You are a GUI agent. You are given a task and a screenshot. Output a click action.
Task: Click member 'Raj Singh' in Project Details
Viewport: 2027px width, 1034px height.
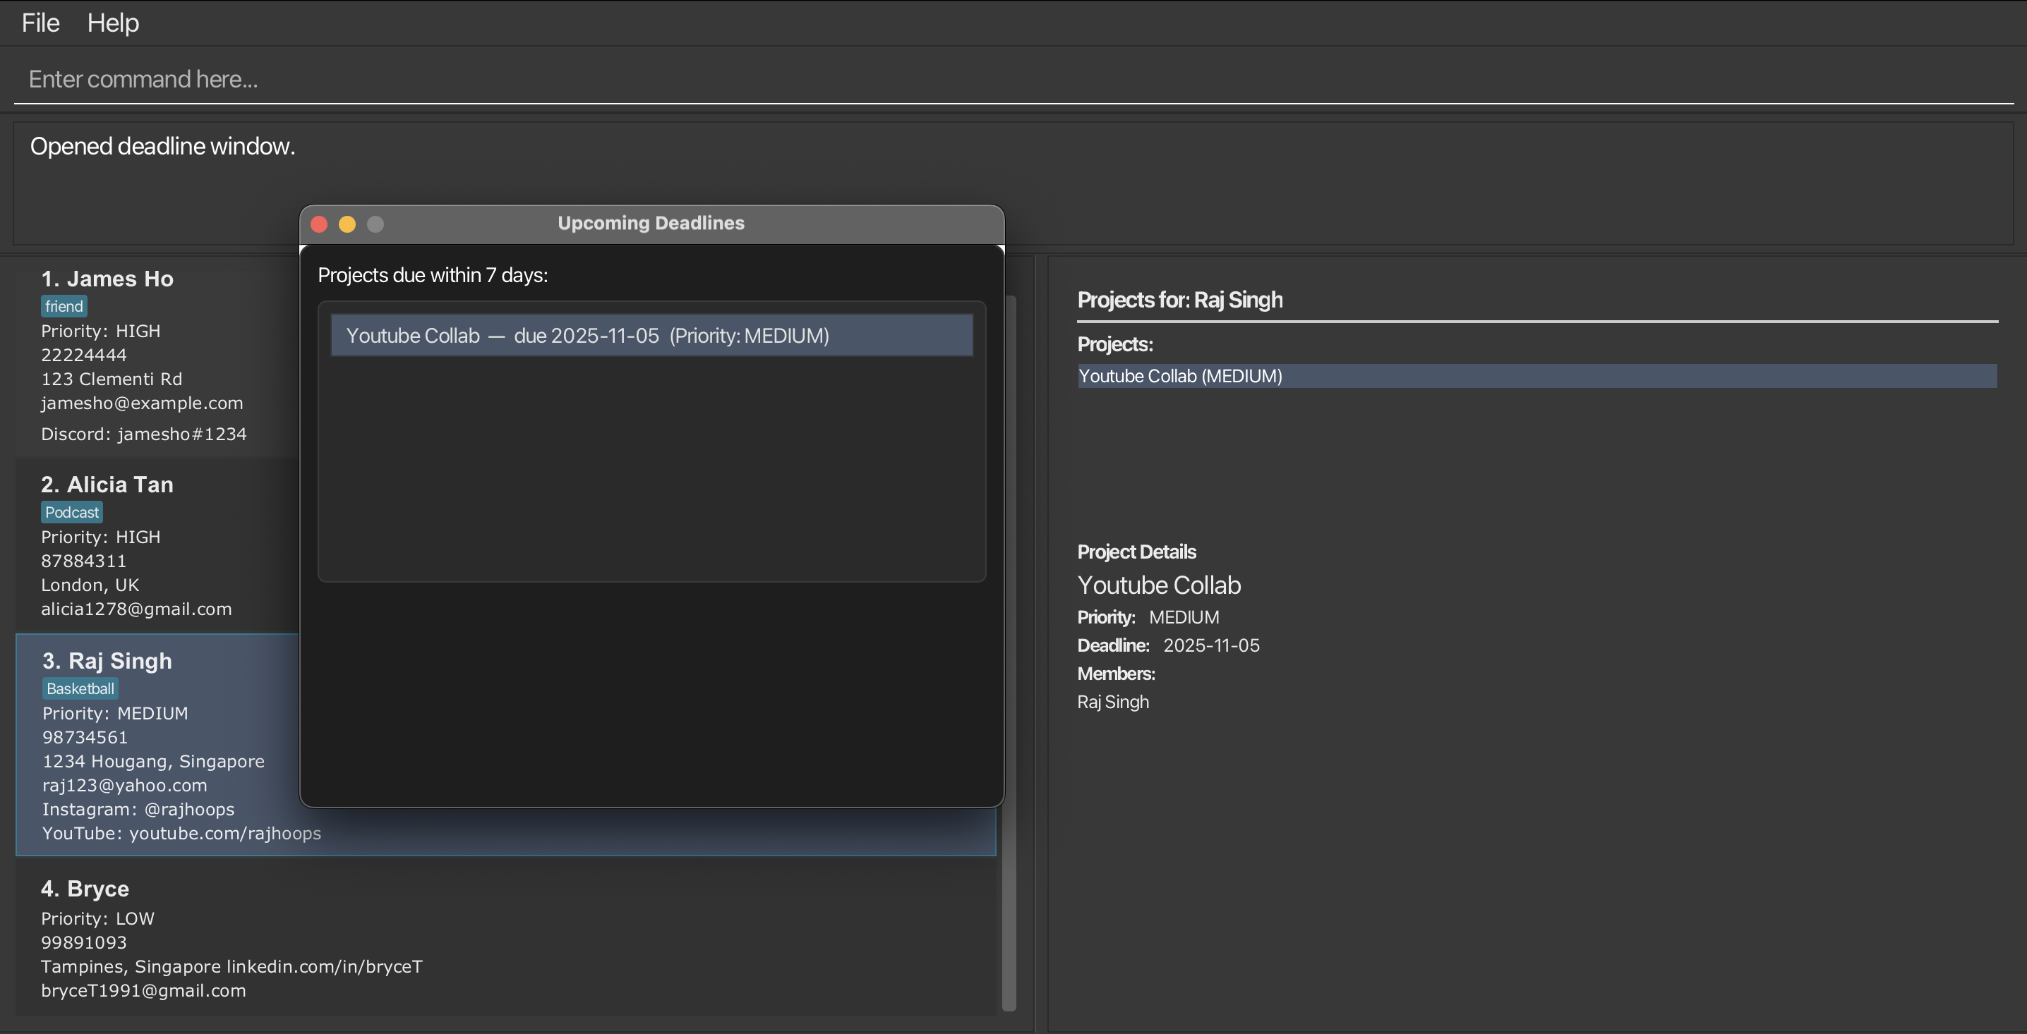coord(1112,702)
